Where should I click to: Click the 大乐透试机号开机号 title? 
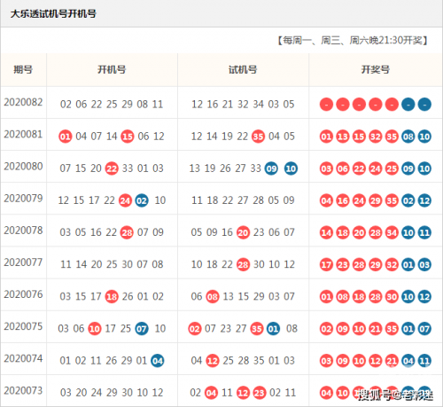click(x=53, y=14)
